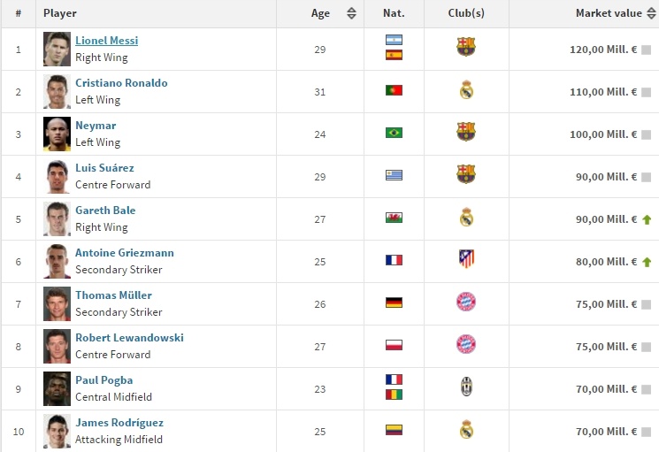Screen dimensions: 659x452
Task: Click the Club(s) column header
Action: point(466,13)
